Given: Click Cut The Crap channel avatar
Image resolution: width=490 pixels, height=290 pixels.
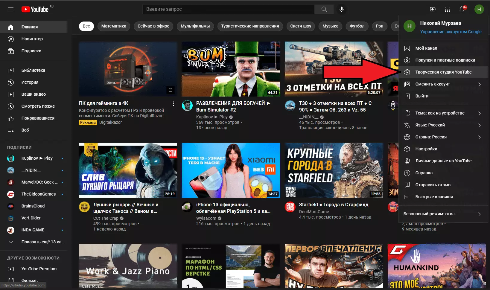Looking at the screenshot, I should tap(84, 207).
